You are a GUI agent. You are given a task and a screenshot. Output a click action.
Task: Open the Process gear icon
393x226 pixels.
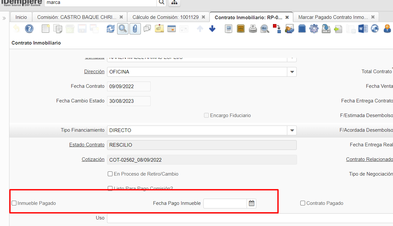point(314,29)
